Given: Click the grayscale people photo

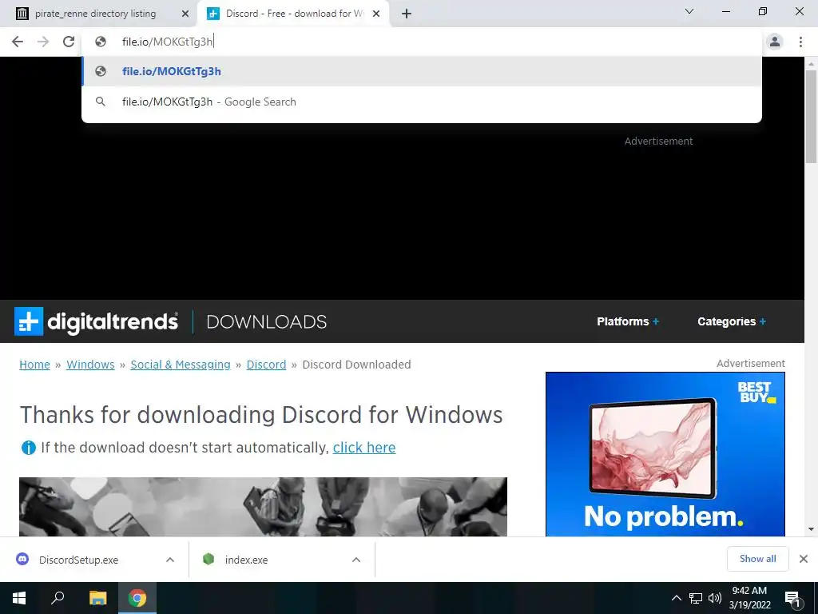Looking at the screenshot, I should click(263, 506).
